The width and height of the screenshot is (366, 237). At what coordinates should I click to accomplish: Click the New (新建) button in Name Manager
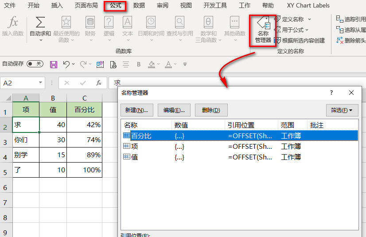tap(137, 110)
